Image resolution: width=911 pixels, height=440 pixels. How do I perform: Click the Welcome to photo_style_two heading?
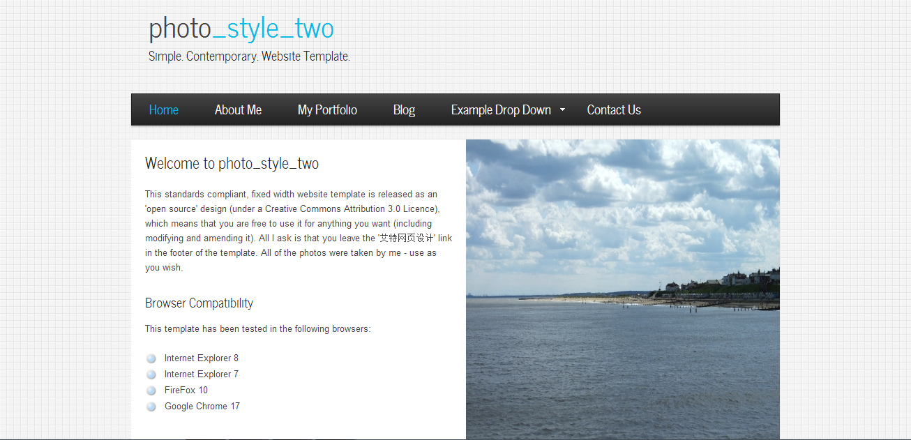[232, 164]
